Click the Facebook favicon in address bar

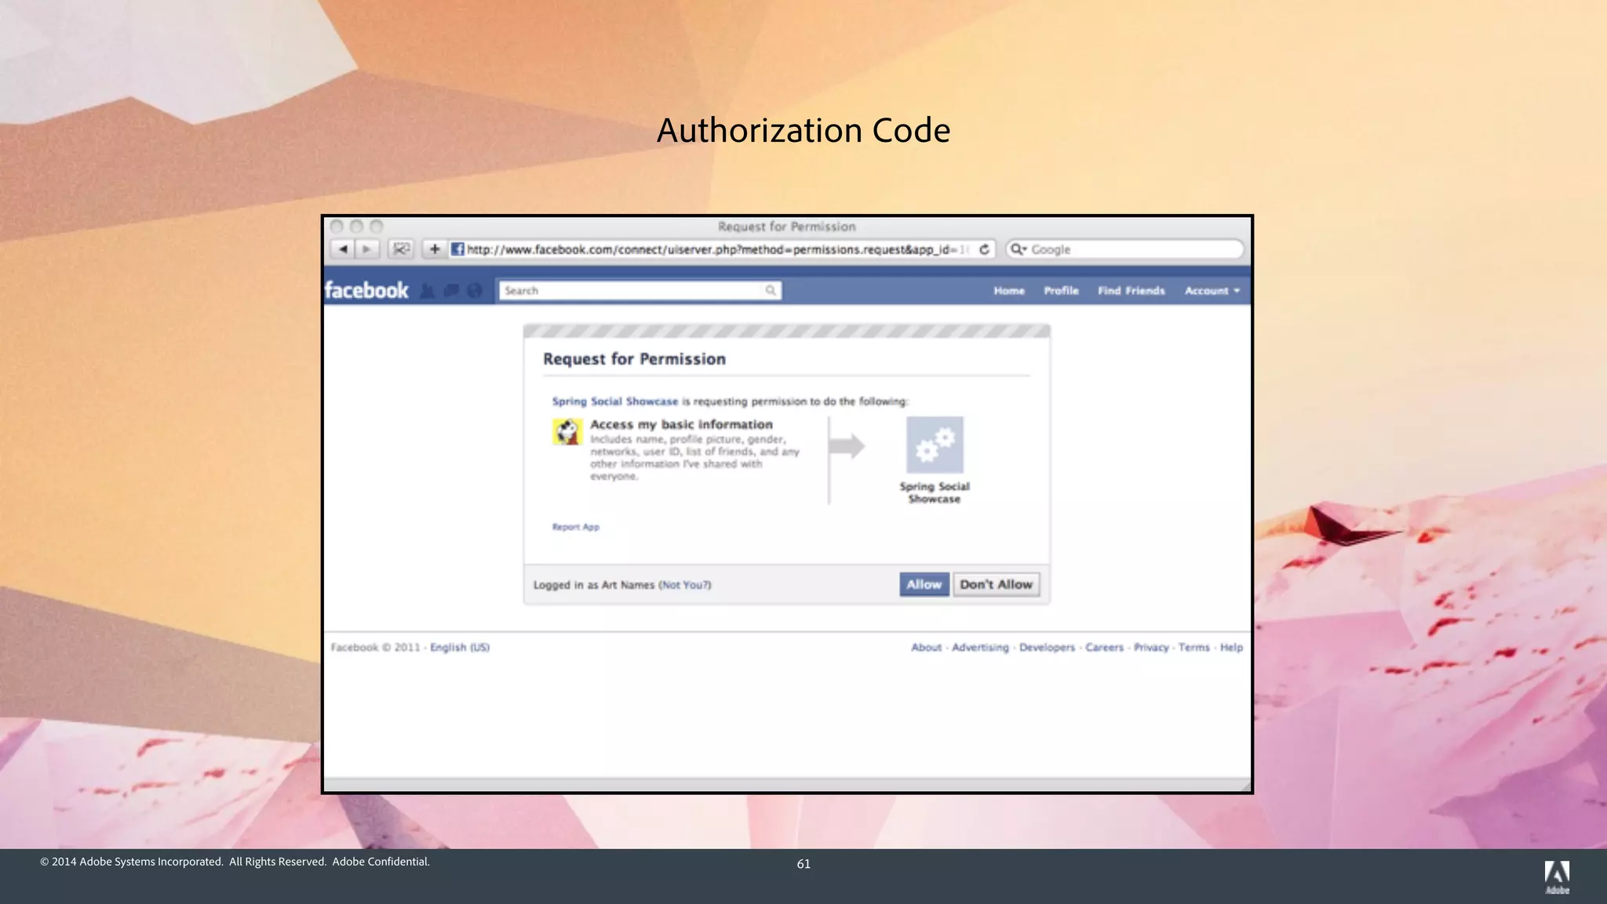[457, 249]
